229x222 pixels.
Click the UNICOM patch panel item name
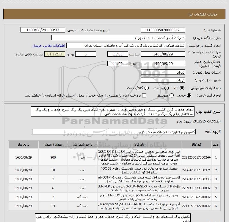click(139, 197)
